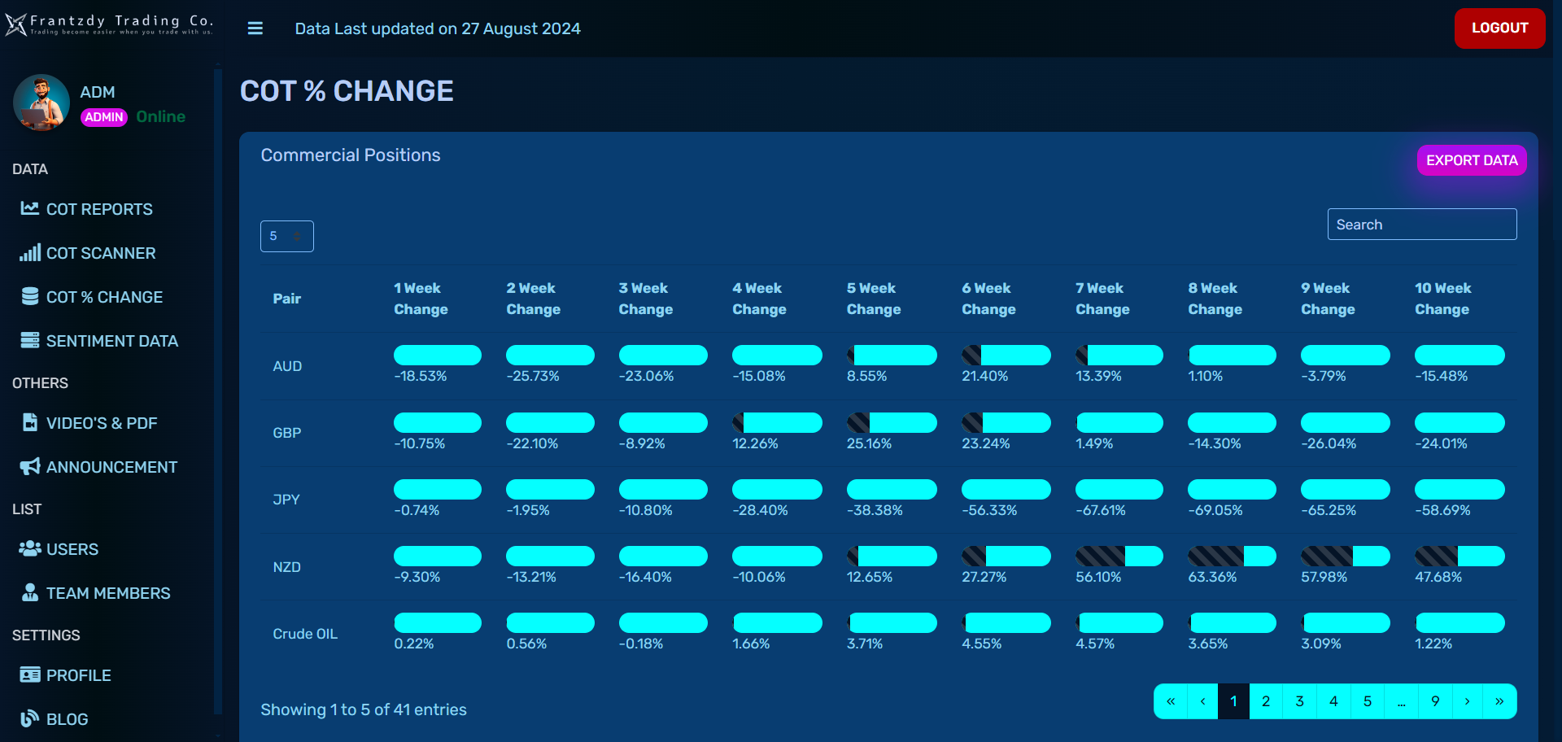Viewport: 1562px width, 742px height.
Task: Click the hamburger menu icon
Action: coord(255,28)
